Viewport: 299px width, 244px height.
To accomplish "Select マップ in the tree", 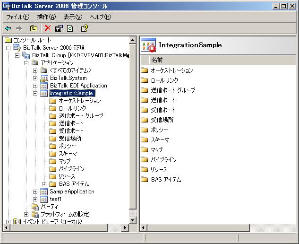I will point(64,161).
